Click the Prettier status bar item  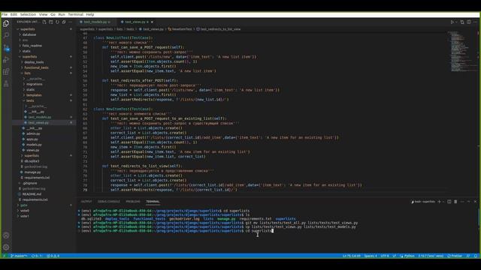[455, 256]
